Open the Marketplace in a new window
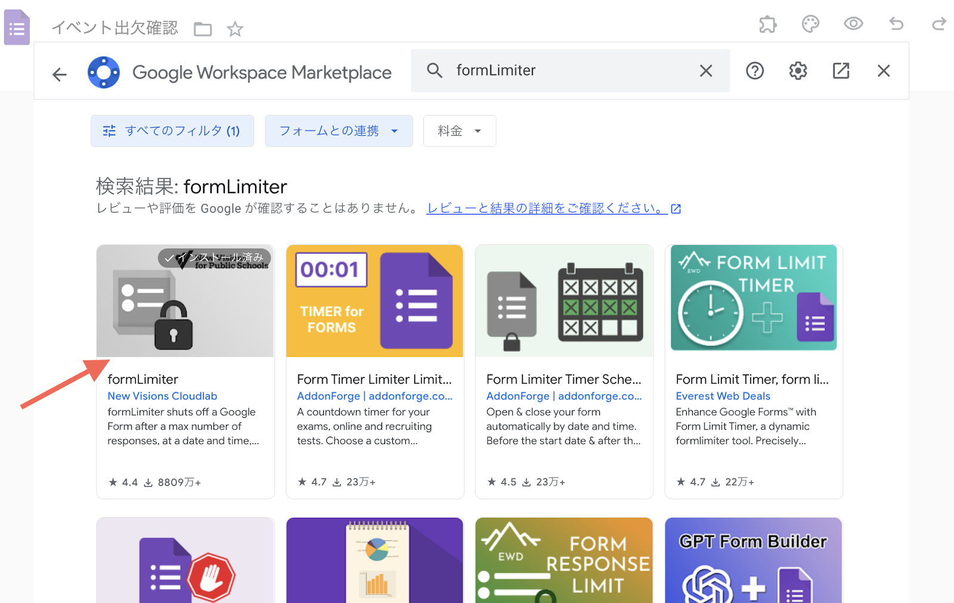 841,71
